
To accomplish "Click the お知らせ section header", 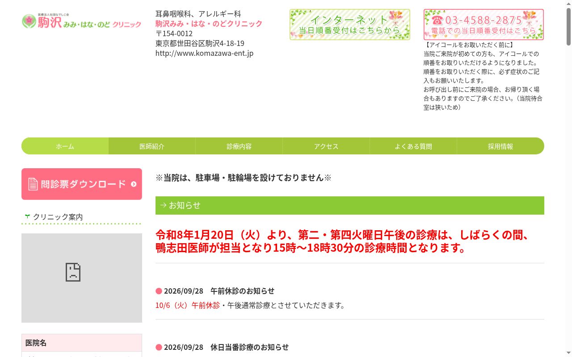I will click(x=350, y=205).
